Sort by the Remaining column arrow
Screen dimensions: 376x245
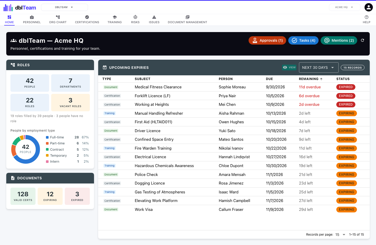point(321,79)
